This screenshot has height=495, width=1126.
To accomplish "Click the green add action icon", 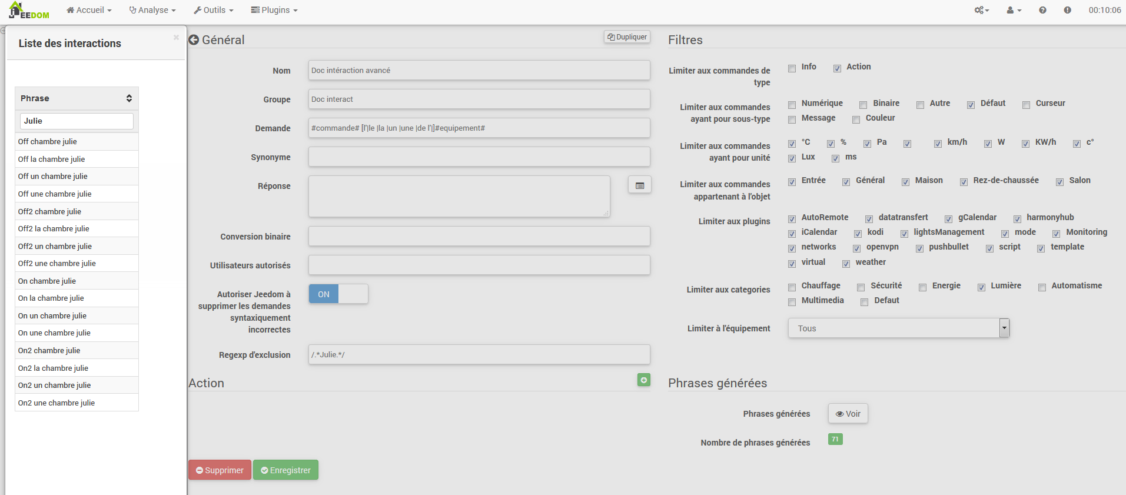I will (643, 380).
